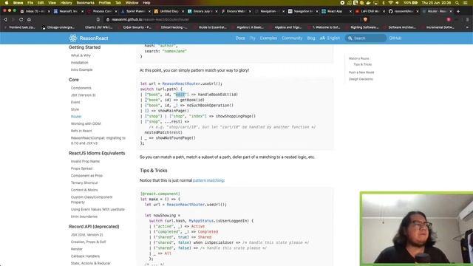The height and width of the screenshot is (266, 473).
Task: Switch to the Sprint Planning tab
Action: click(135, 11)
